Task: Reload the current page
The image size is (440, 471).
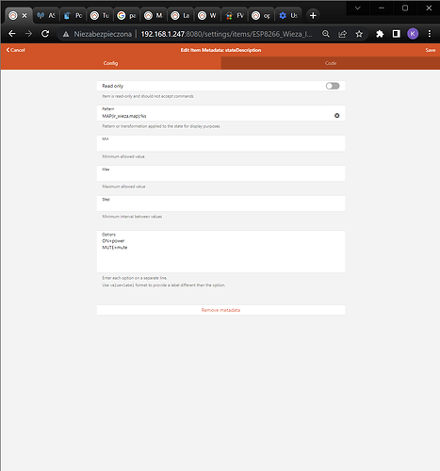Action: [45, 34]
